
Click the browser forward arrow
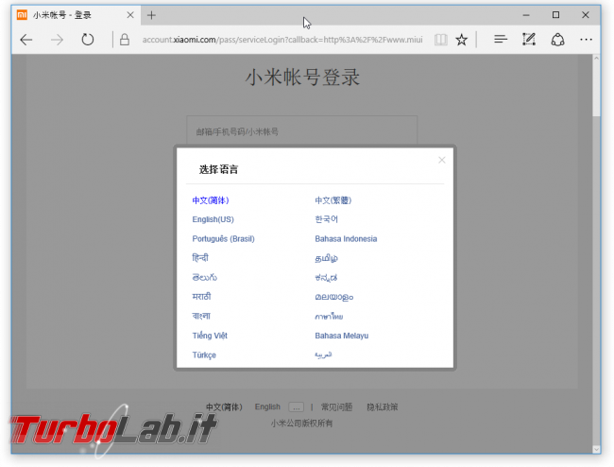pos(58,40)
